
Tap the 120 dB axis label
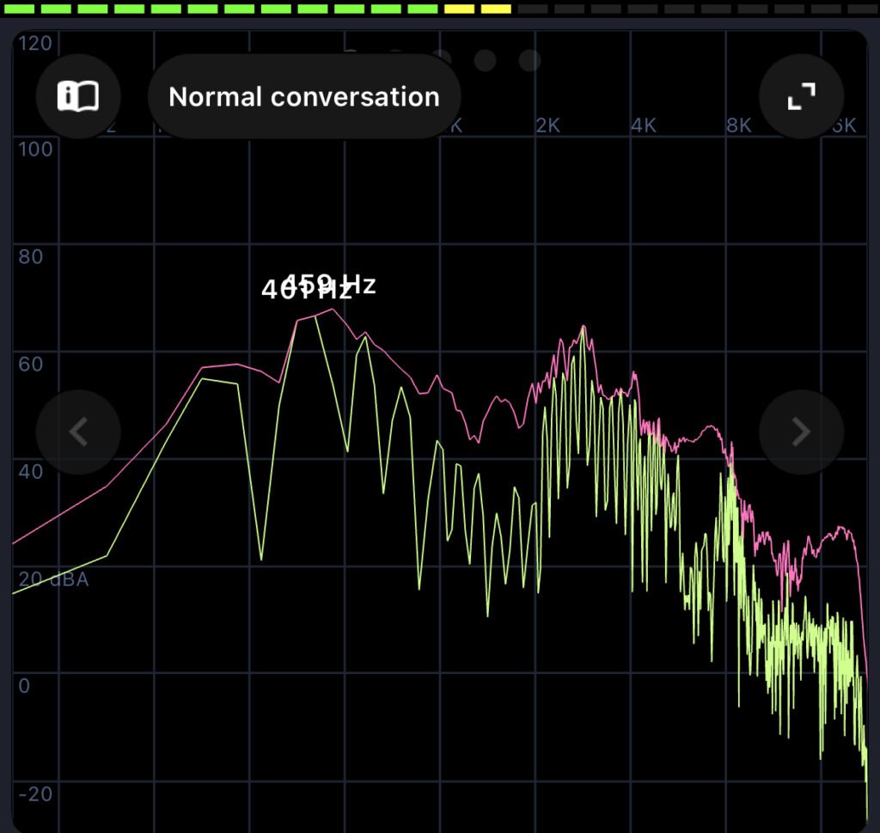click(x=34, y=43)
